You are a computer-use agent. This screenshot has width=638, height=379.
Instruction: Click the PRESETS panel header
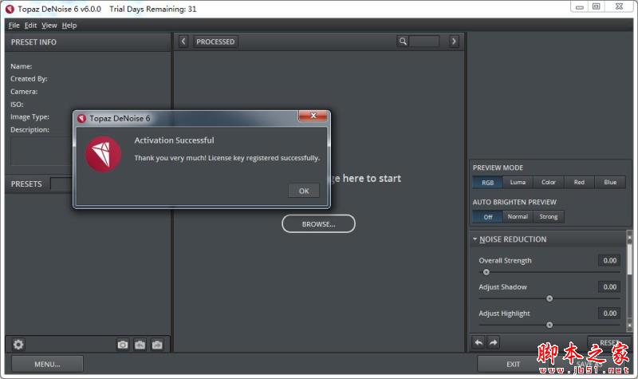pyautogui.click(x=26, y=184)
